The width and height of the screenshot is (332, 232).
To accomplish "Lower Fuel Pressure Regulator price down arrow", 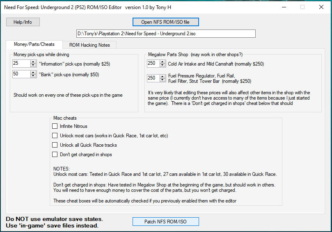I will point(163,80).
